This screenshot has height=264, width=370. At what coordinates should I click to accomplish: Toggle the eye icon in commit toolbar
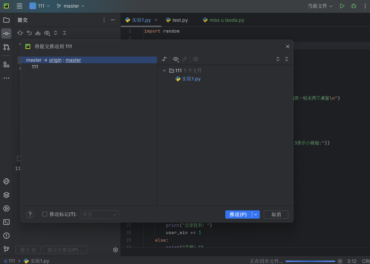coord(47,33)
